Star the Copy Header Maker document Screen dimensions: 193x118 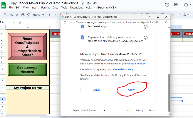click(x=83, y=3)
